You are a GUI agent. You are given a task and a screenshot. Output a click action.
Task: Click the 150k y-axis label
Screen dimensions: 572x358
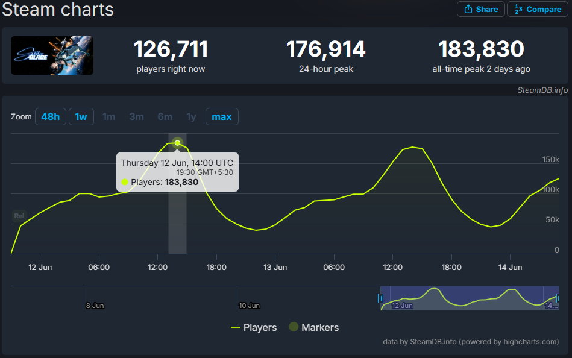point(550,160)
